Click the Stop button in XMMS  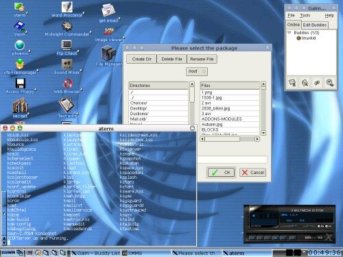click(275, 238)
